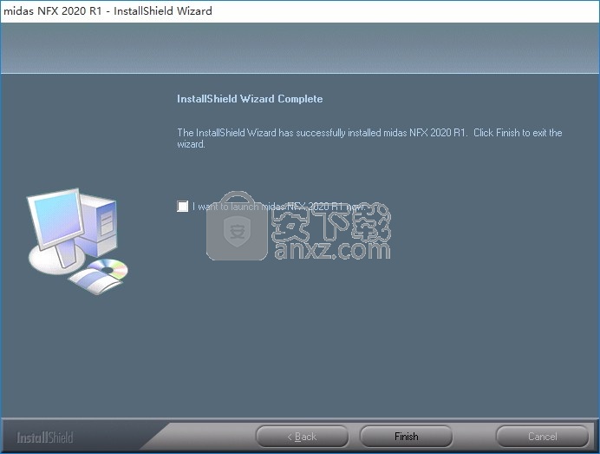
Task: Click the successfully installed message text
Action: [x=369, y=138]
